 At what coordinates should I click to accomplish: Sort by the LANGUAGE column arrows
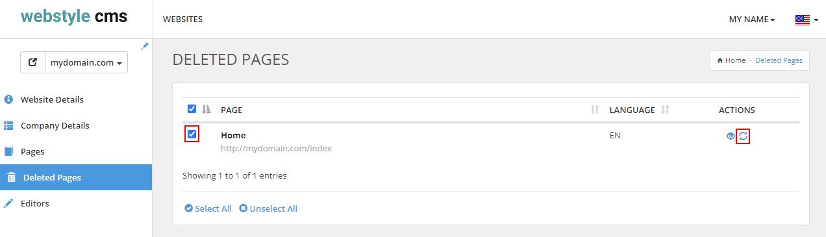(664, 110)
